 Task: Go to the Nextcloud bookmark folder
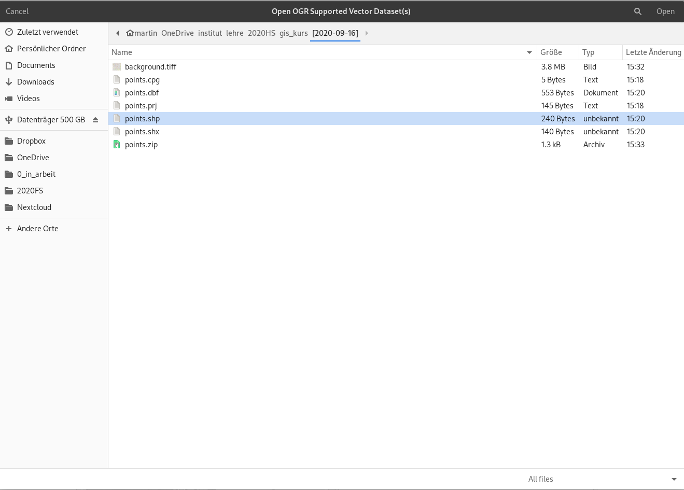pos(34,207)
